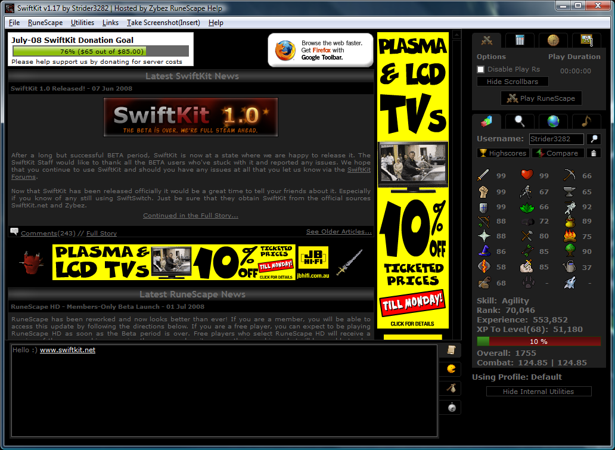Open the RuneScape menu
This screenshot has width=615, height=450.
[45, 23]
